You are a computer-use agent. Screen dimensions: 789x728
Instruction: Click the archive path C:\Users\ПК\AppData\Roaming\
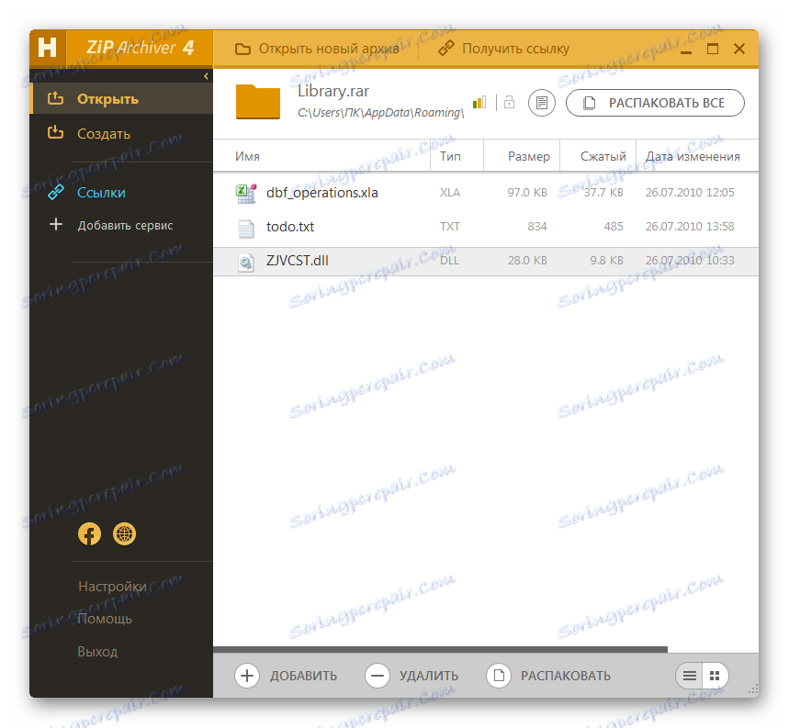[x=381, y=113]
